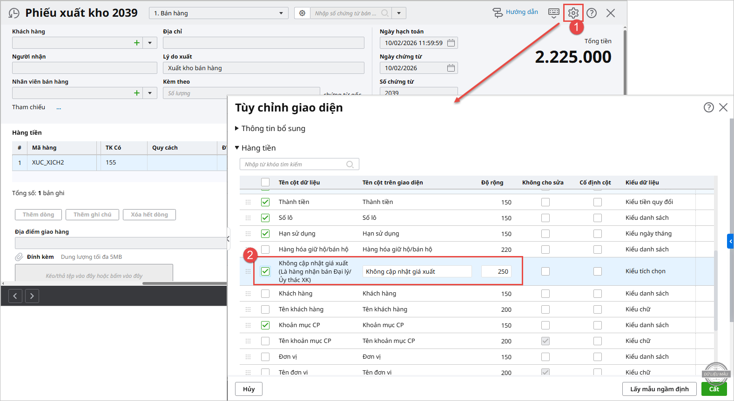Collapse the Hàng tiền section
This screenshot has width=734, height=401.
(x=237, y=148)
